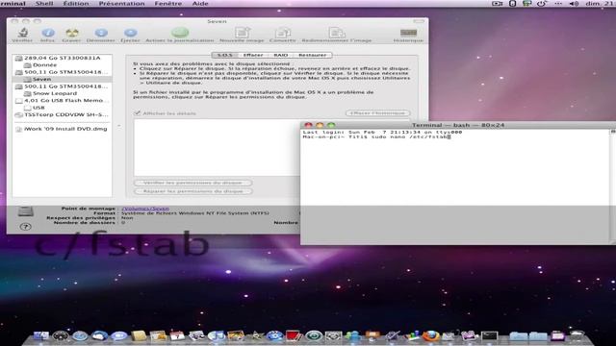Click Réparer les permissions du disque button
This screenshot has width=616, height=346.
click(192, 191)
